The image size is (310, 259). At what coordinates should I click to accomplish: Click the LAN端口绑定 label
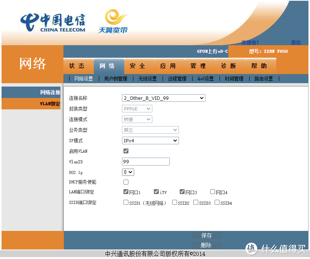point(81,192)
